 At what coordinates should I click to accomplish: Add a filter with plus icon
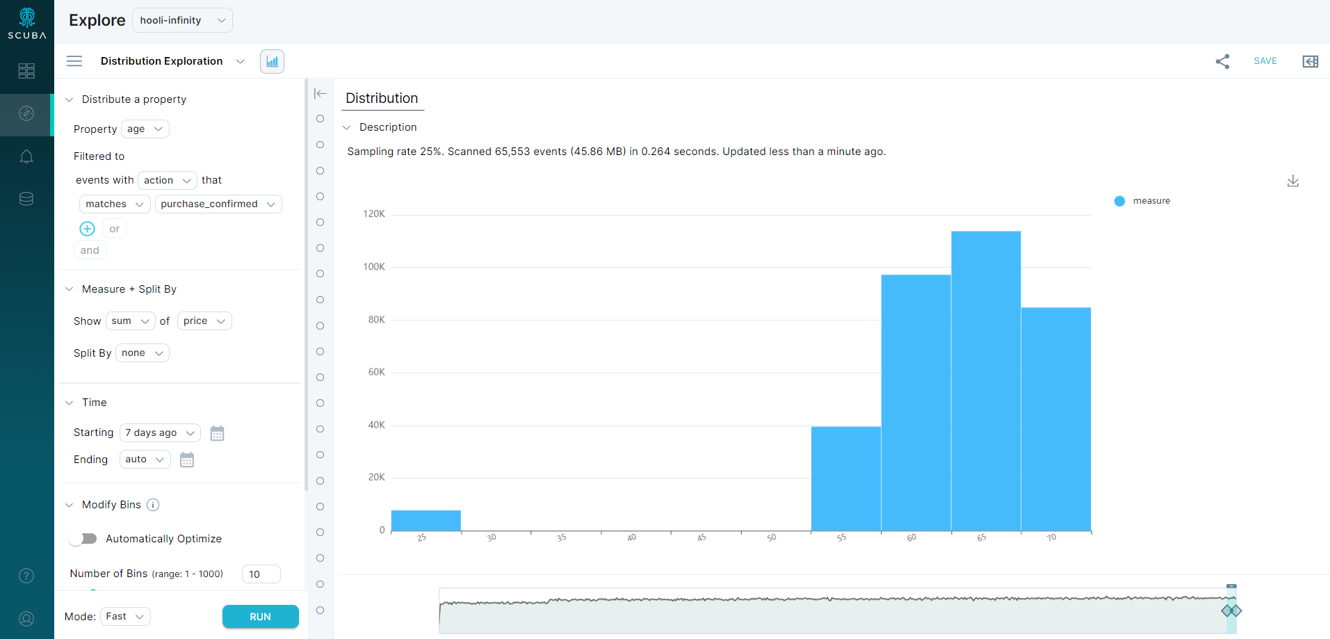(x=87, y=229)
